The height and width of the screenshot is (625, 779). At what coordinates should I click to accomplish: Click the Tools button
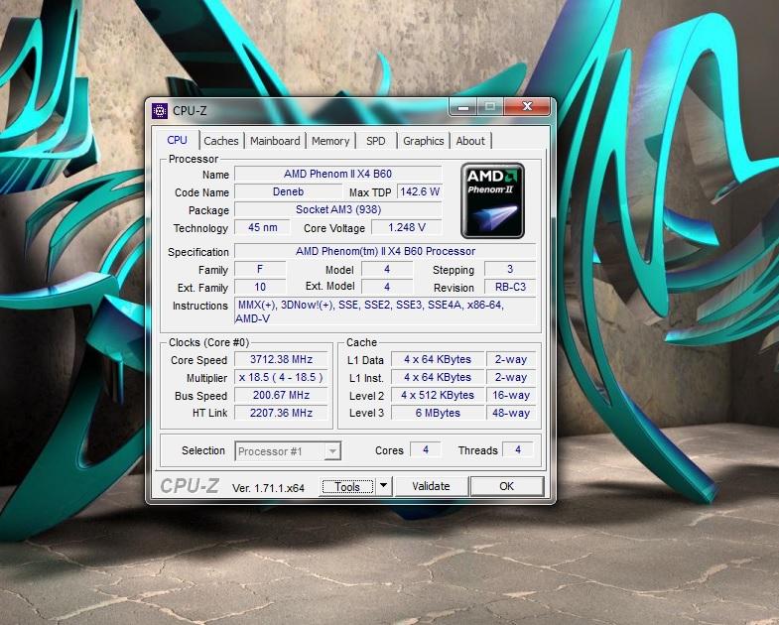[347, 486]
